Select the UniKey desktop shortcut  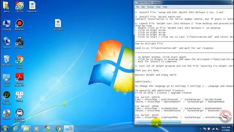pyautogui.click(x=19, y=96)
